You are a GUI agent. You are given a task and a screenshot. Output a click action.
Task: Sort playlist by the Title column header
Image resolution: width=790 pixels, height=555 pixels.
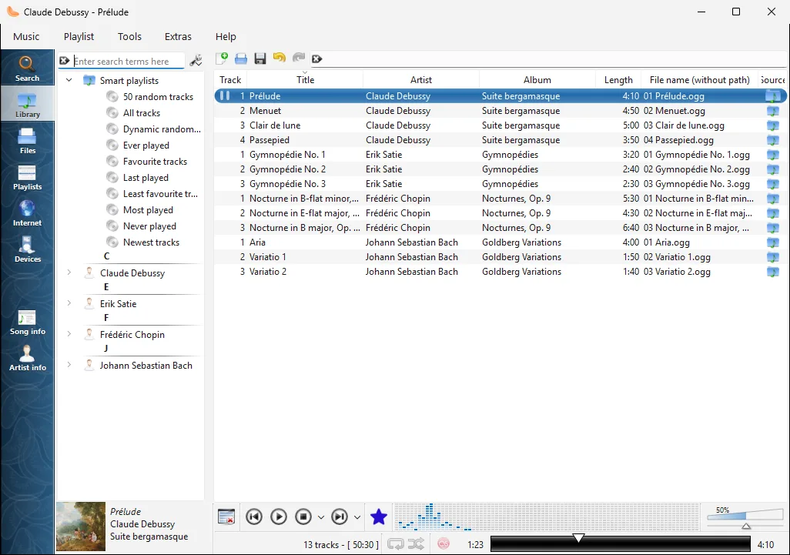pyautogui.click(x=306, y=79)
